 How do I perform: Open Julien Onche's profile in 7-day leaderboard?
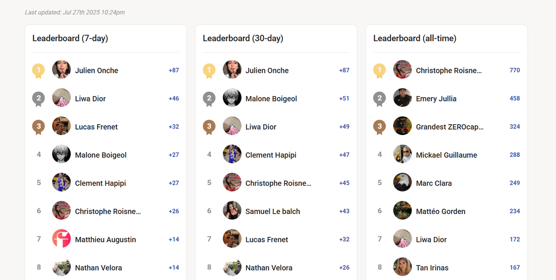click(97, 71)
